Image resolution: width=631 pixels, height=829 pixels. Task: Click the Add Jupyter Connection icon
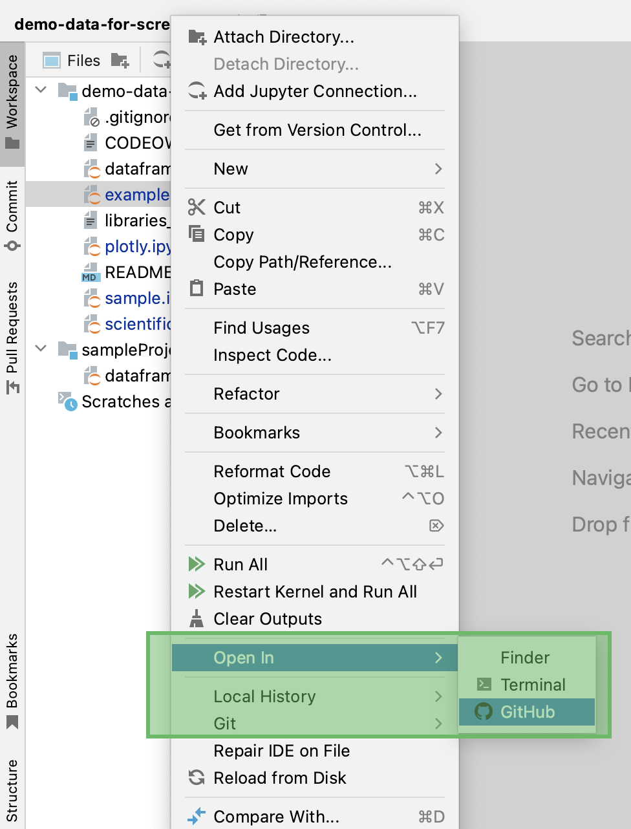[196, 91]
